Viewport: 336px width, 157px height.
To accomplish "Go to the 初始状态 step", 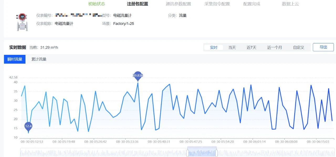I will (x=97, y=4).
